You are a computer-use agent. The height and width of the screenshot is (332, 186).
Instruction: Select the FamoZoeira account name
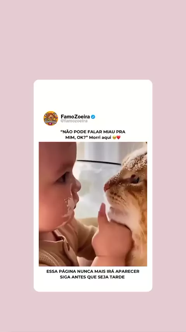(x=76, y=117)
